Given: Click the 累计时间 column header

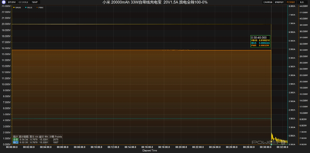Looking at the screenshot, I should pos(24,137).
